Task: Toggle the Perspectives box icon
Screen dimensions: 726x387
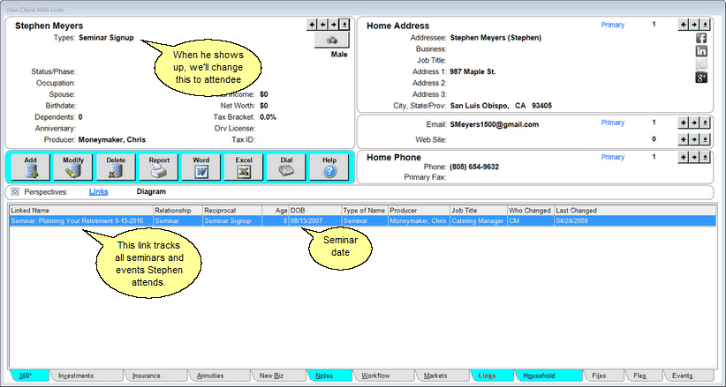Action: pyautogui.click(x=15, y=192)
